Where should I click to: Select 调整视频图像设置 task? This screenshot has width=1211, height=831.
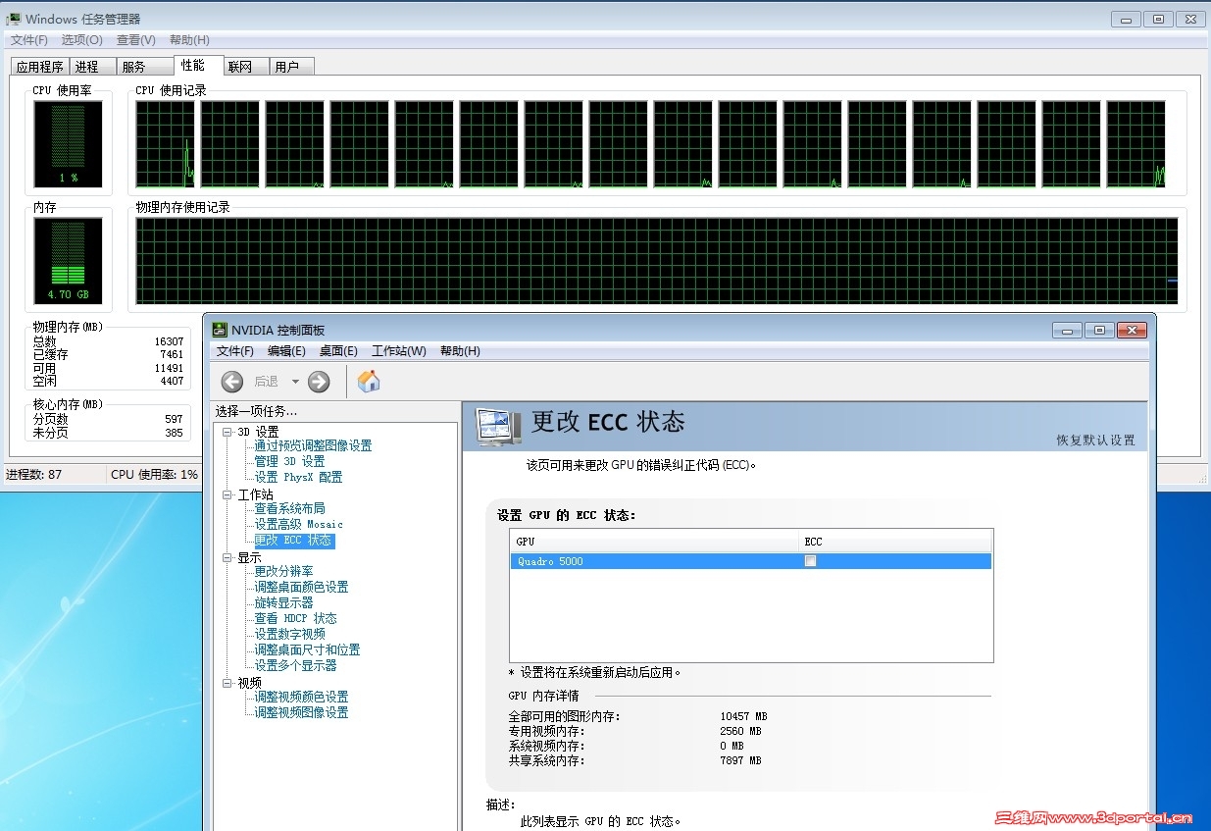pyautogui.click(x=301, y=712)
